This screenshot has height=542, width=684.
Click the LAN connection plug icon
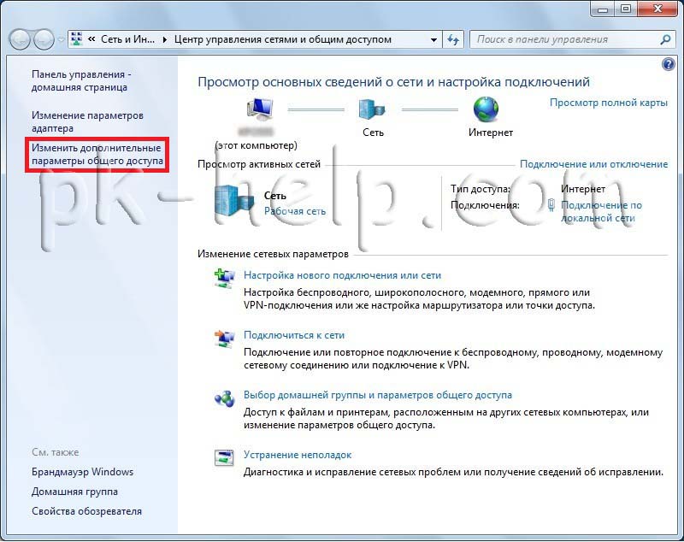coord(551,205)
